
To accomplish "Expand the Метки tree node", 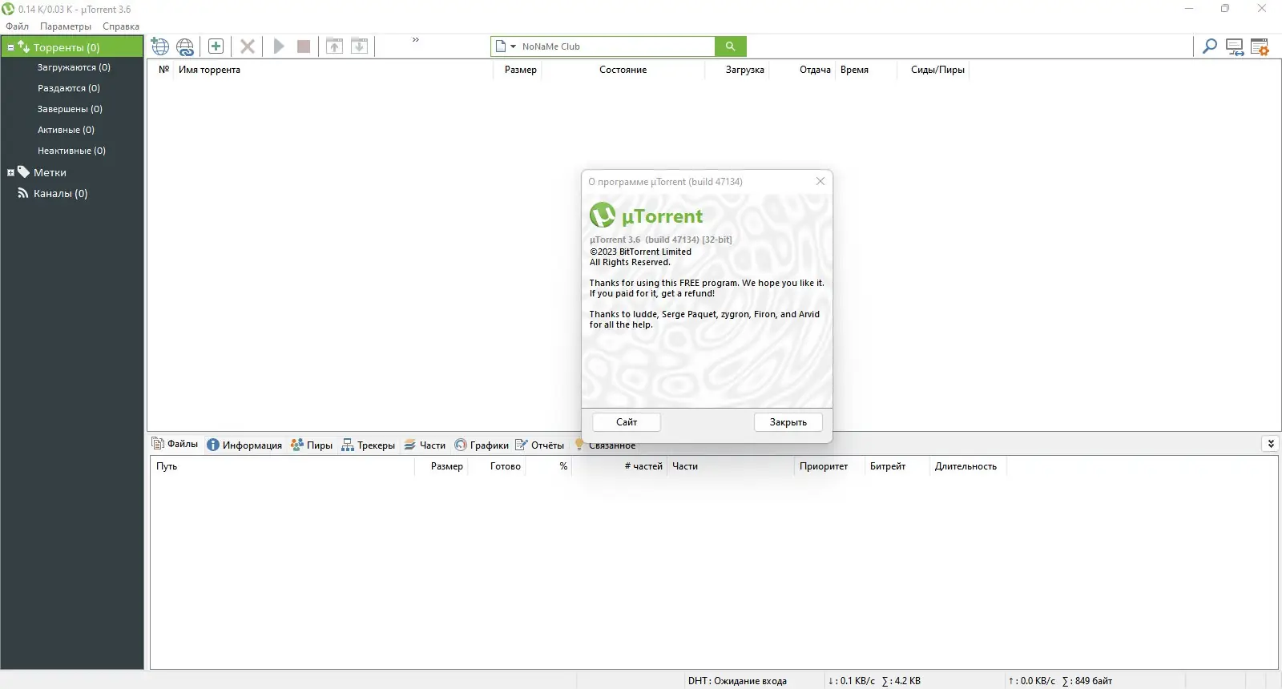I will (10, 172).
